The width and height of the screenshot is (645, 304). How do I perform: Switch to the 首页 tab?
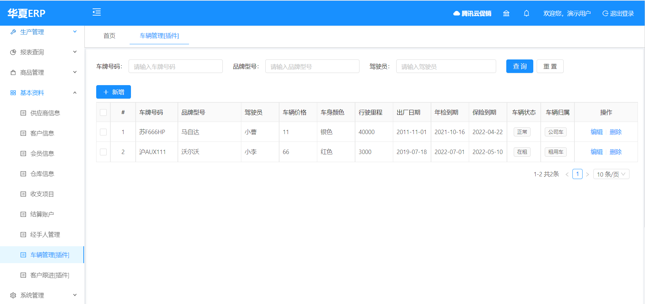109,36
